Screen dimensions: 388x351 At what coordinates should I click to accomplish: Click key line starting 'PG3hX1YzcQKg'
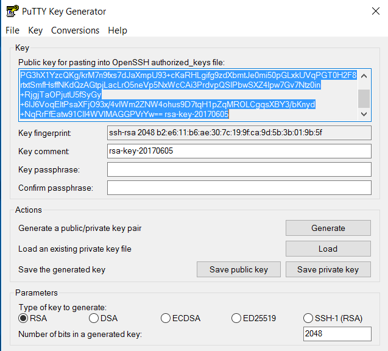click(x=188, y=75)
